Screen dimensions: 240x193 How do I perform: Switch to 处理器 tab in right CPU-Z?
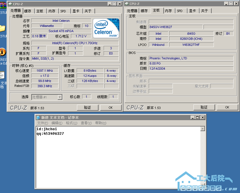click(132, 11)
